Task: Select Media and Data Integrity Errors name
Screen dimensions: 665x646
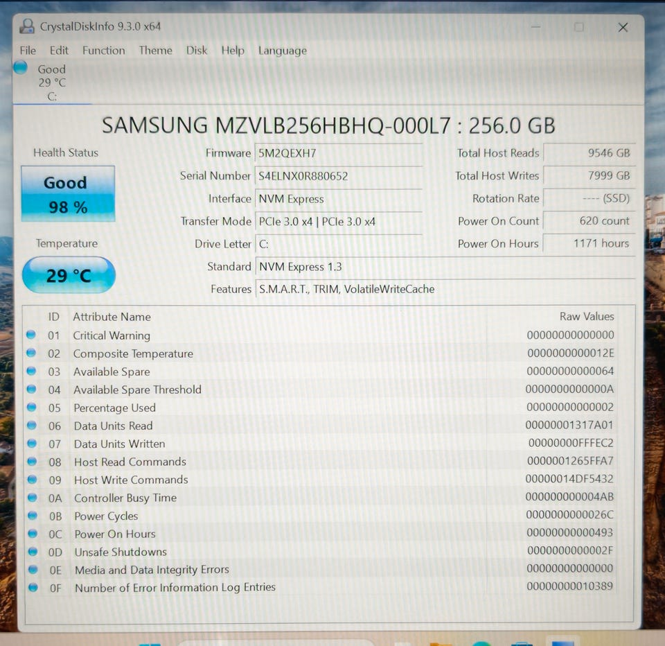Action: [x=152, y=570]
